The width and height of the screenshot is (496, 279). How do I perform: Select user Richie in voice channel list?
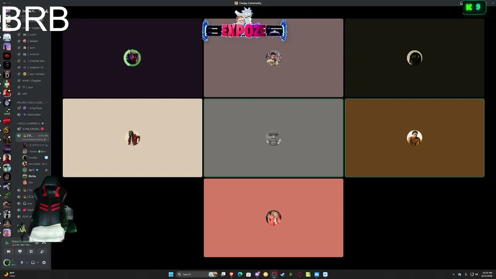point(35,176)
